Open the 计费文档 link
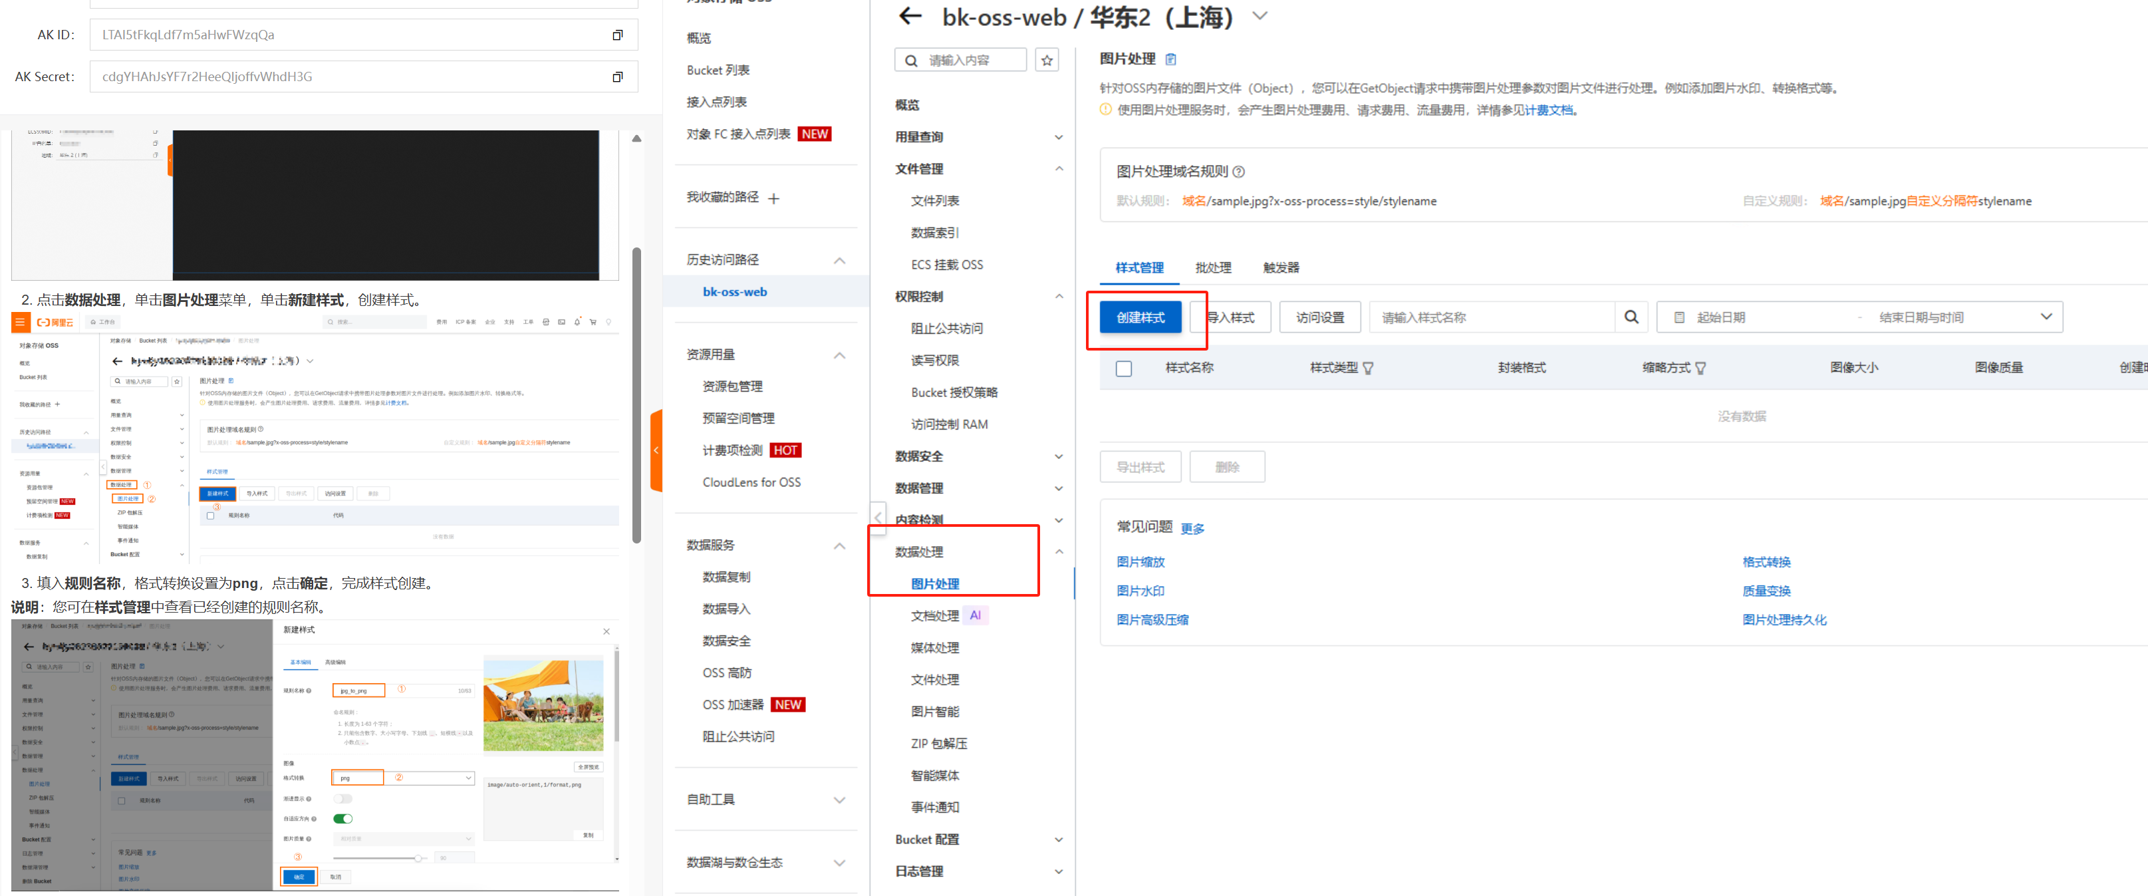 [x=1548, y=110]
